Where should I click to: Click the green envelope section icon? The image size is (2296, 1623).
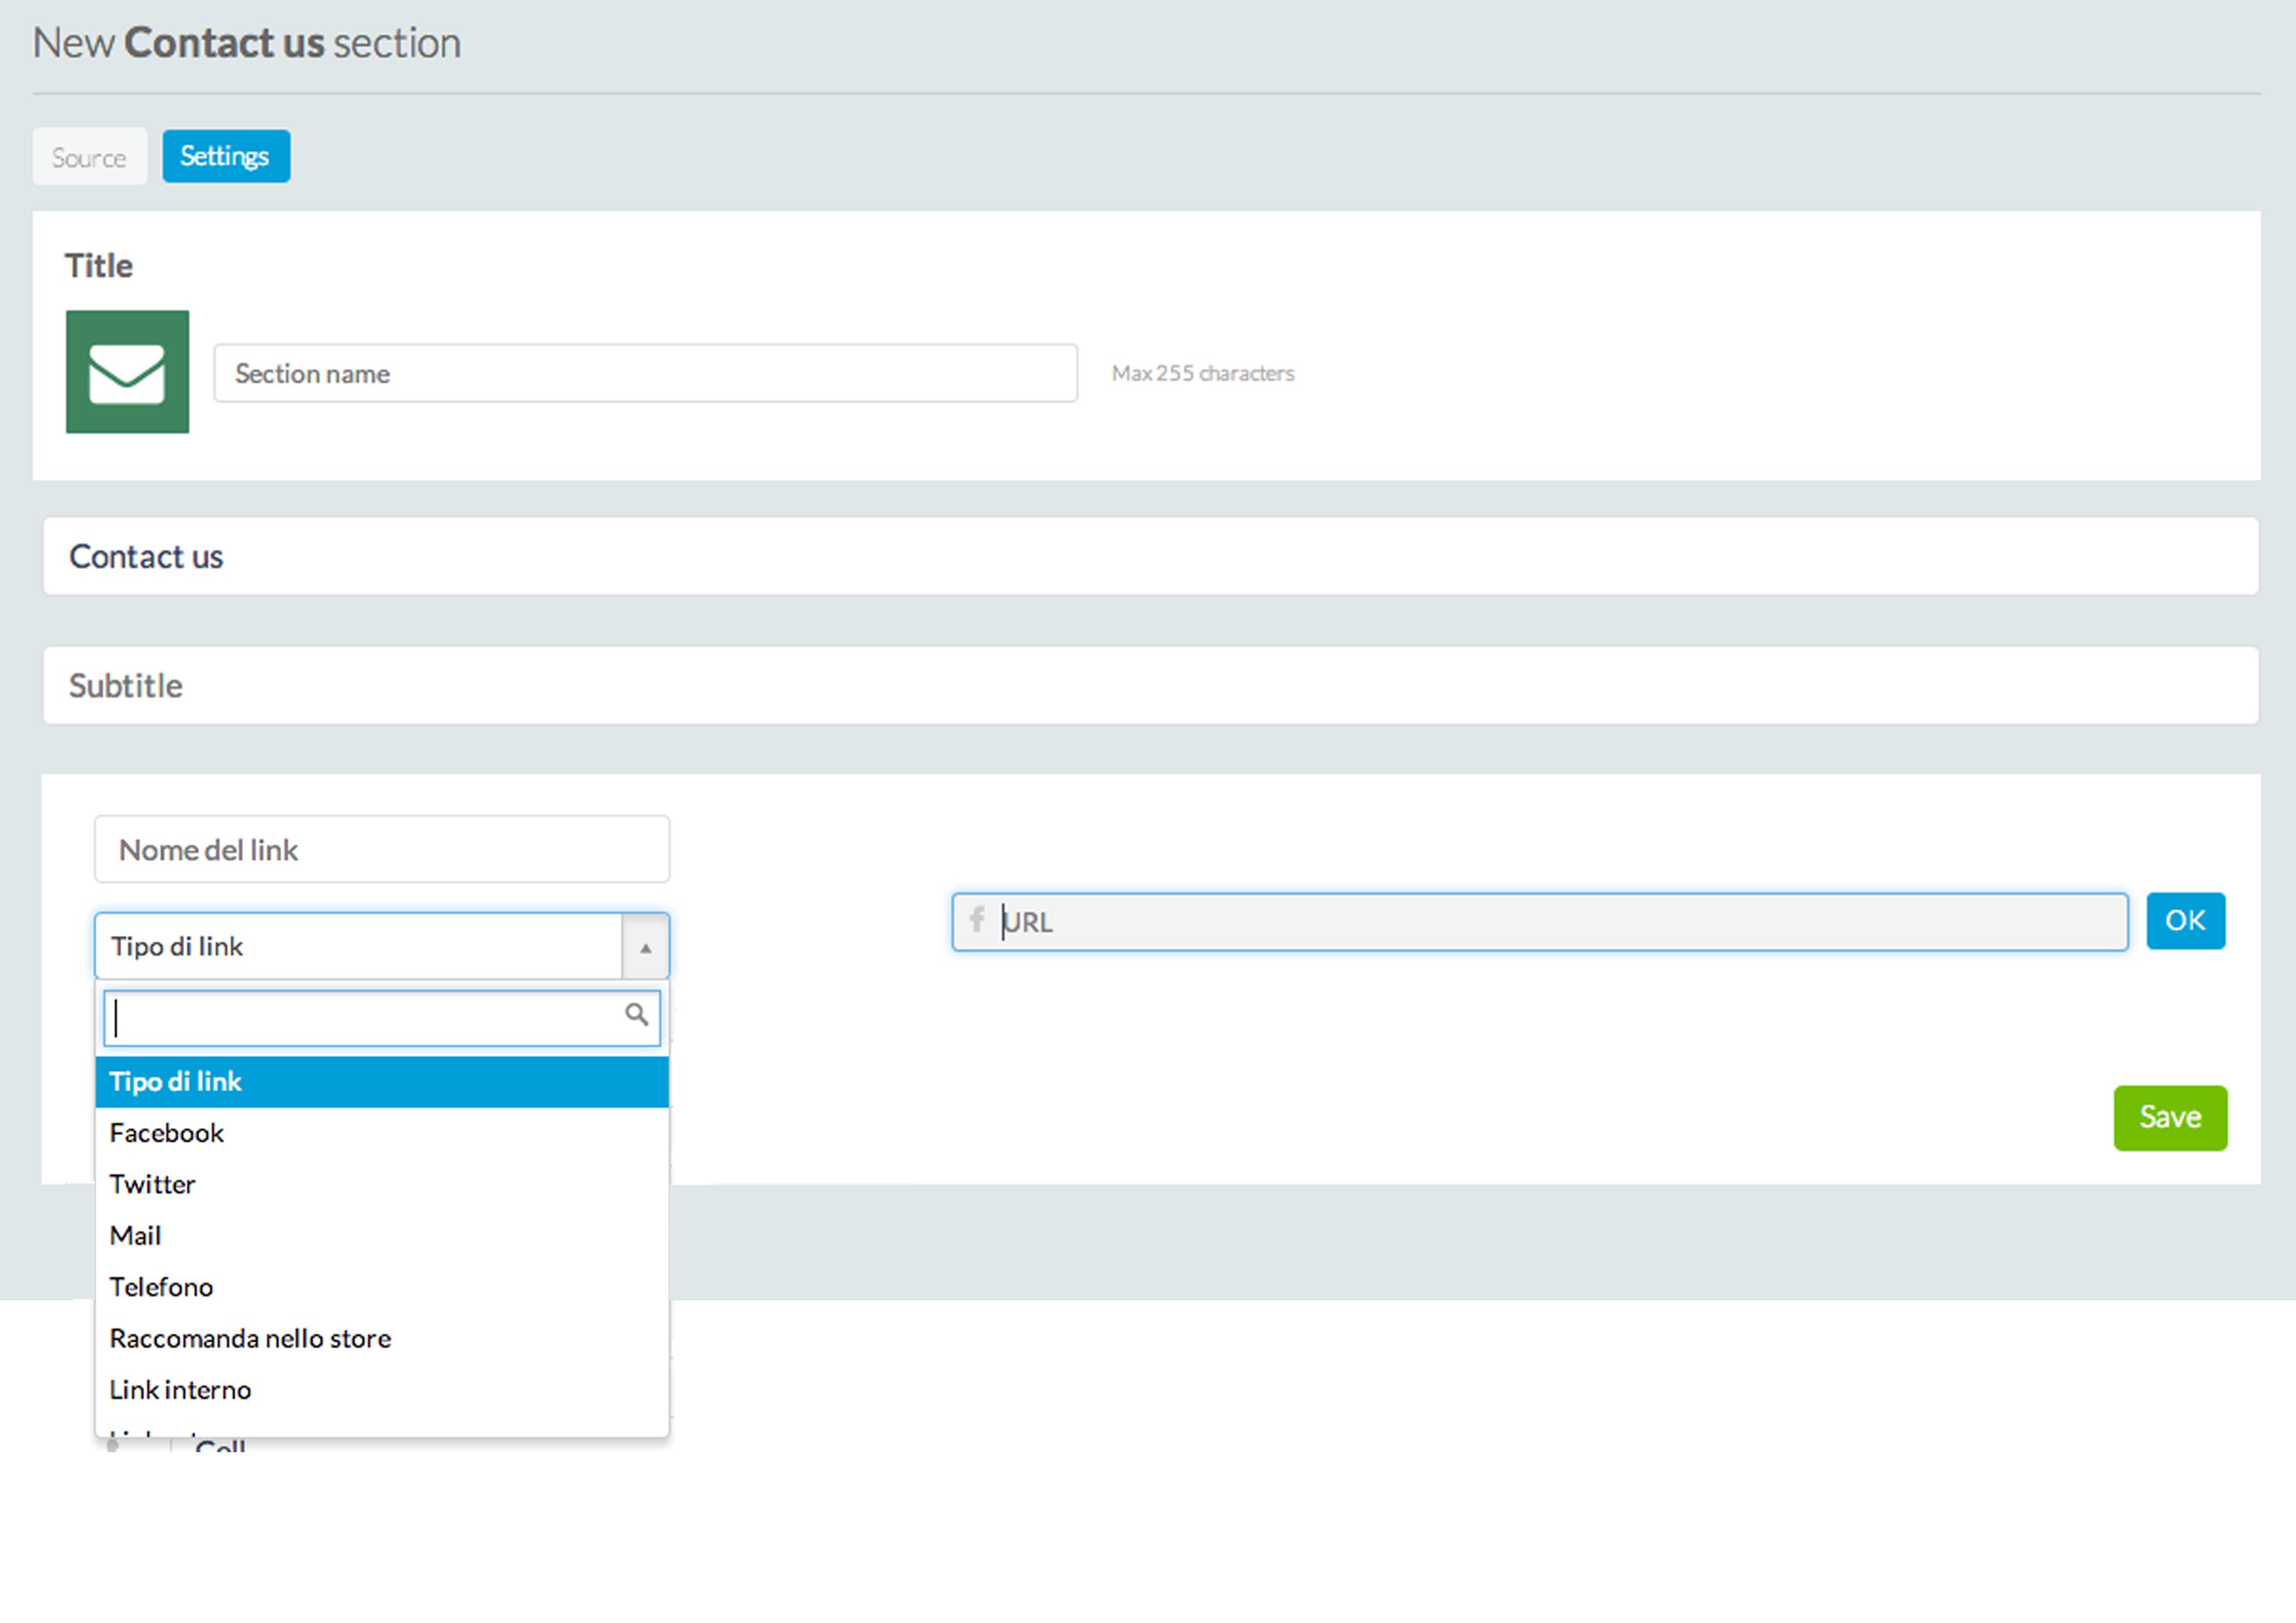click(x=127, y=371)
